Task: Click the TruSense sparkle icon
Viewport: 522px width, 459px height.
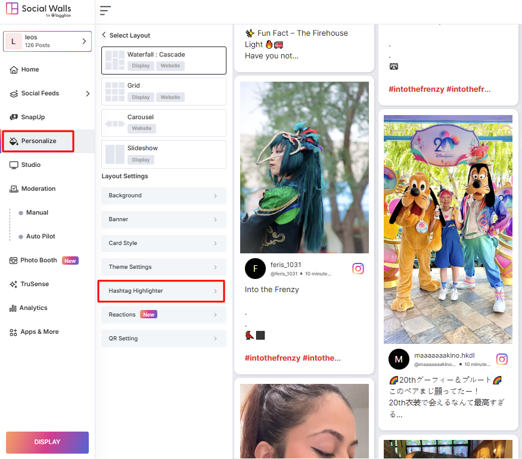Action: [14, 284]
